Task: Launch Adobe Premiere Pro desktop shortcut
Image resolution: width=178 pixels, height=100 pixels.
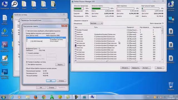Action: point(5,46)
